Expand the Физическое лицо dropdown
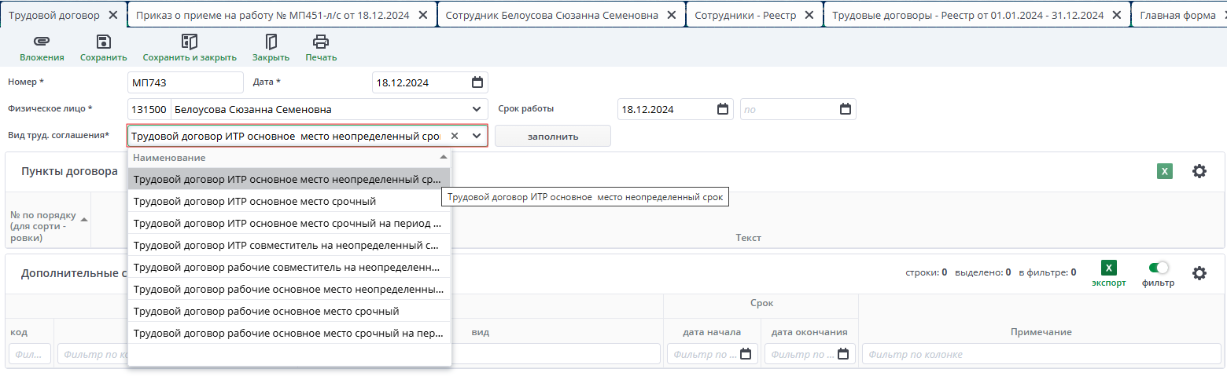 476,109
